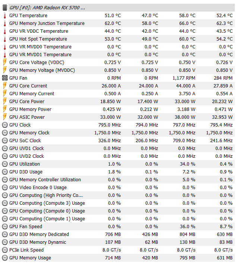Click the gauge icon beside GPU Utilization
This screenshot has height=265, width=240.
point(5,164)
